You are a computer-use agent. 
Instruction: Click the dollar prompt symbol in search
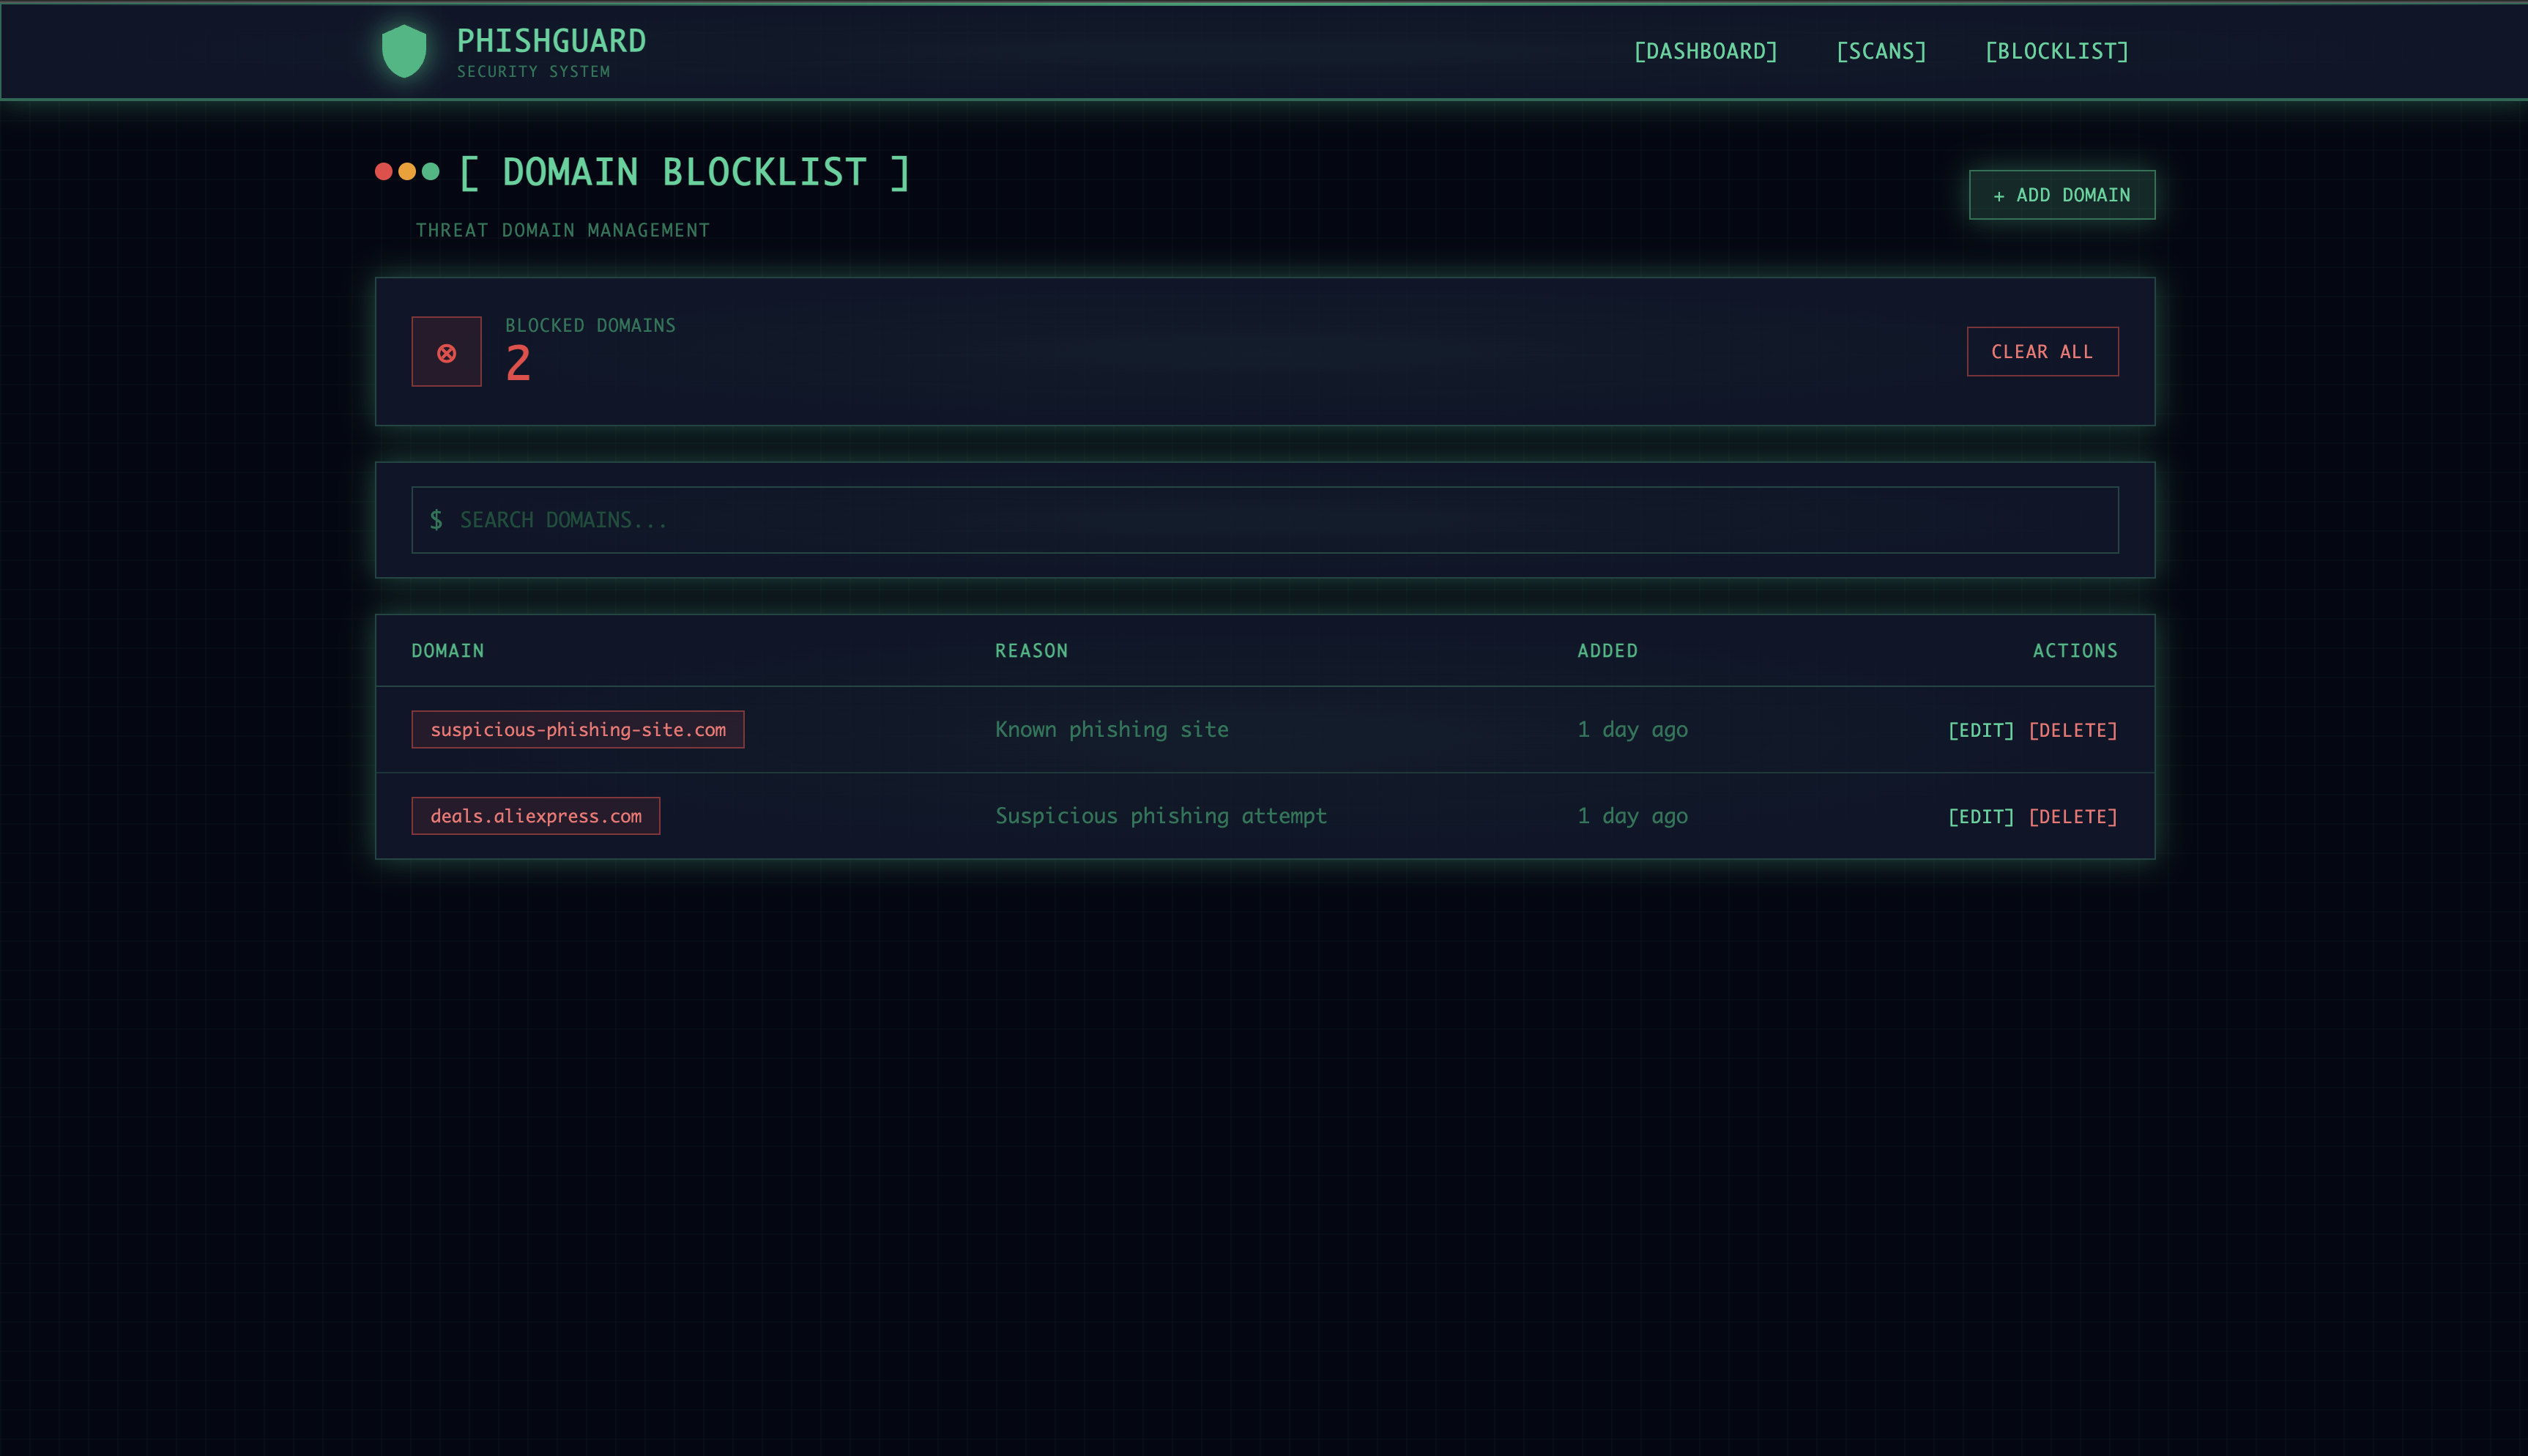(x=436, y=520)
